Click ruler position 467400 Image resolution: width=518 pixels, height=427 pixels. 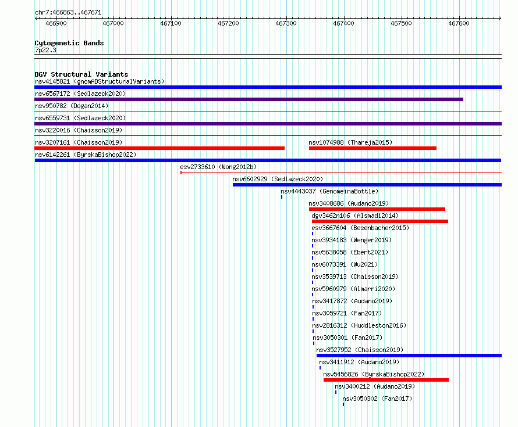pyautogui.click(x=343, y=23)
